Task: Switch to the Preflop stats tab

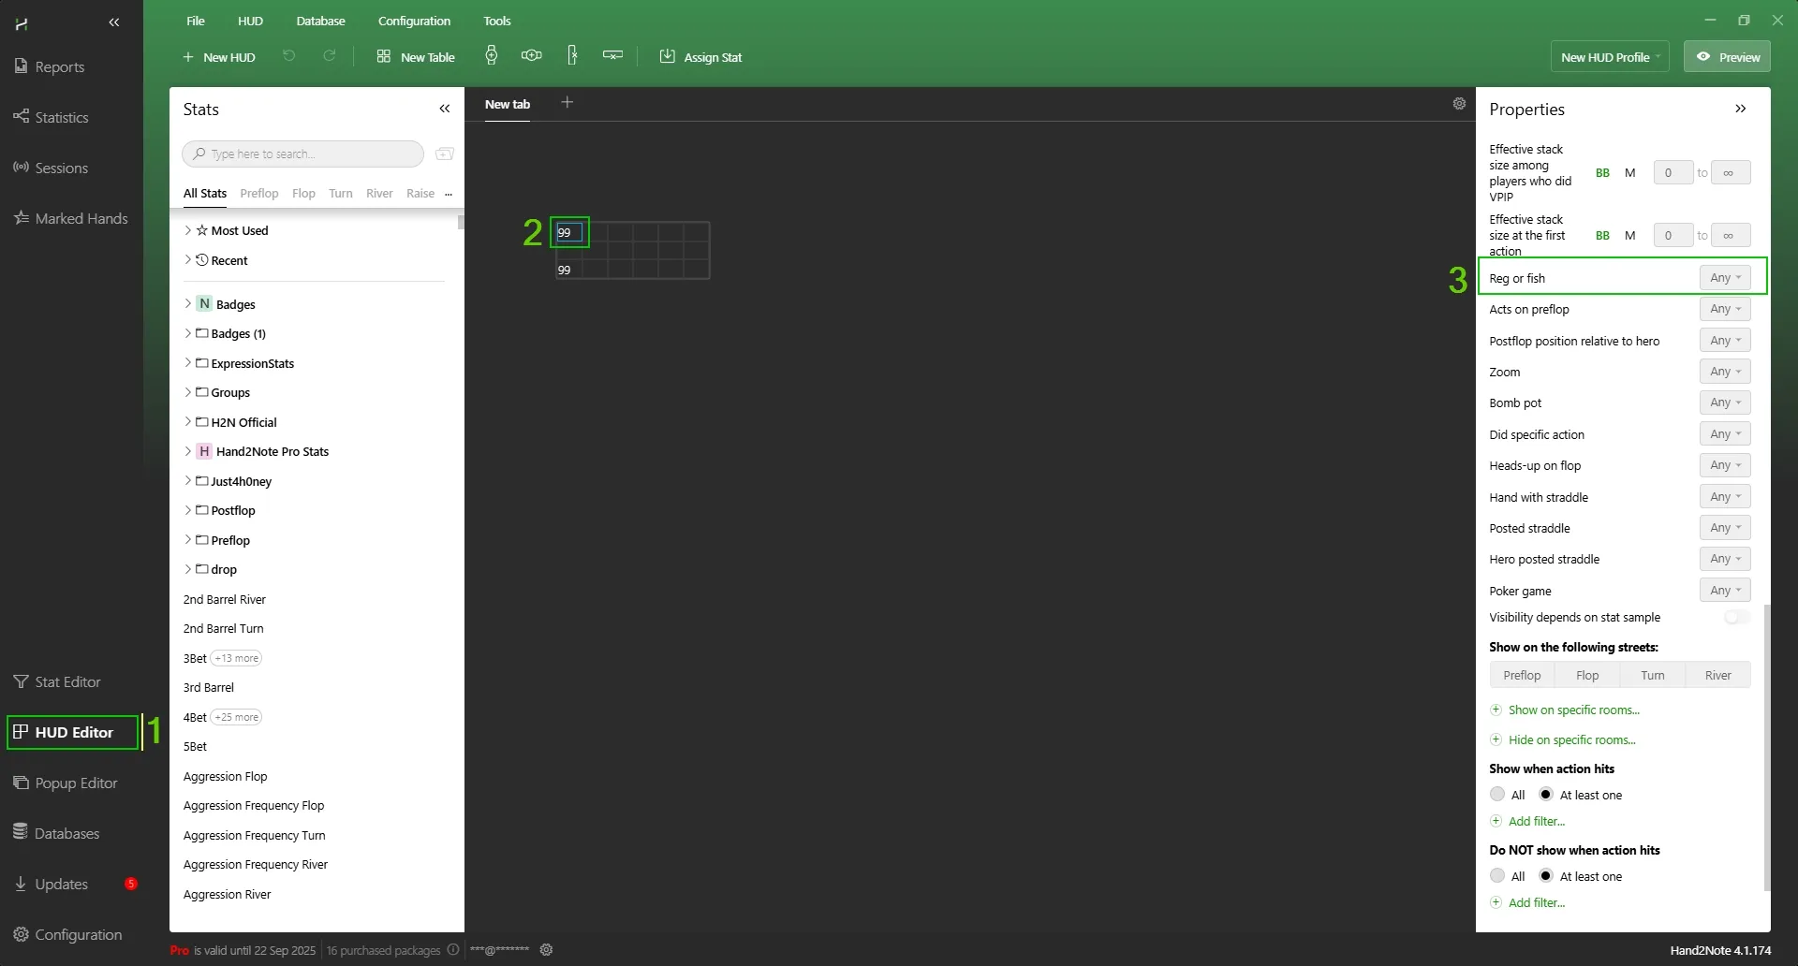Action: coord(258,194)
